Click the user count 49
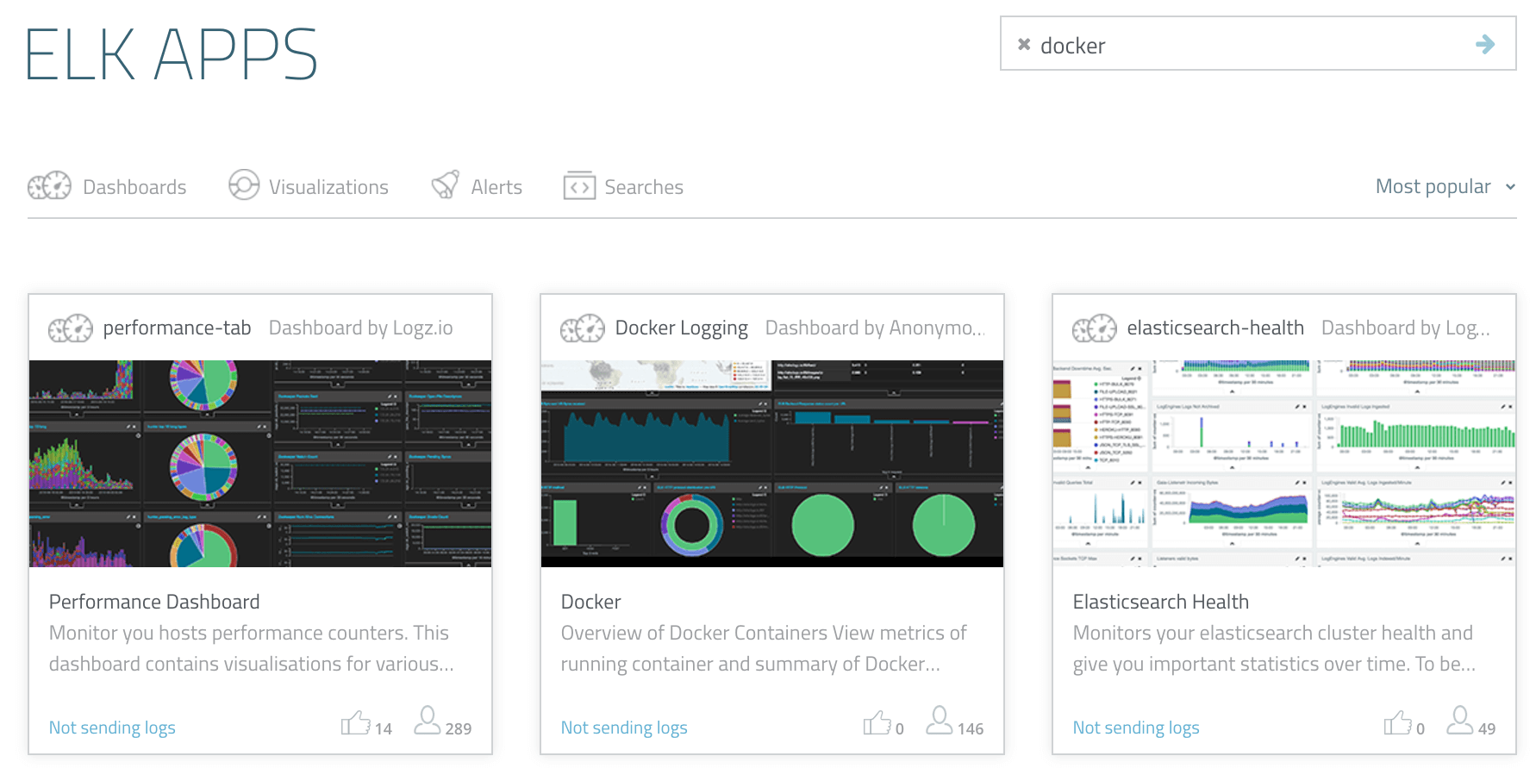The height and width of the screenshot is (781, 1536). pos(1487,729)
